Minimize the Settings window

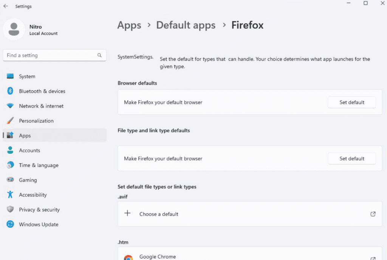pos(348,3)
